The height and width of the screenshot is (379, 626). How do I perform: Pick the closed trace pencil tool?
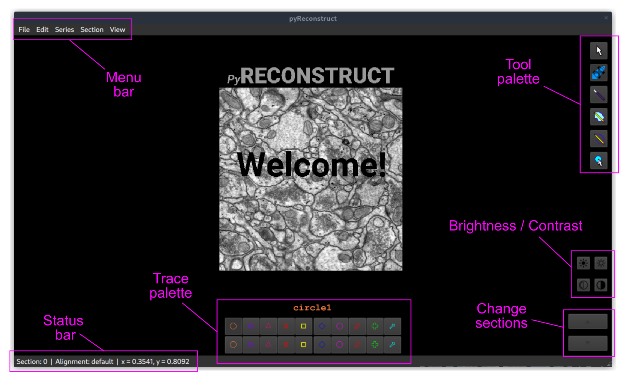[x=598, y=117]
